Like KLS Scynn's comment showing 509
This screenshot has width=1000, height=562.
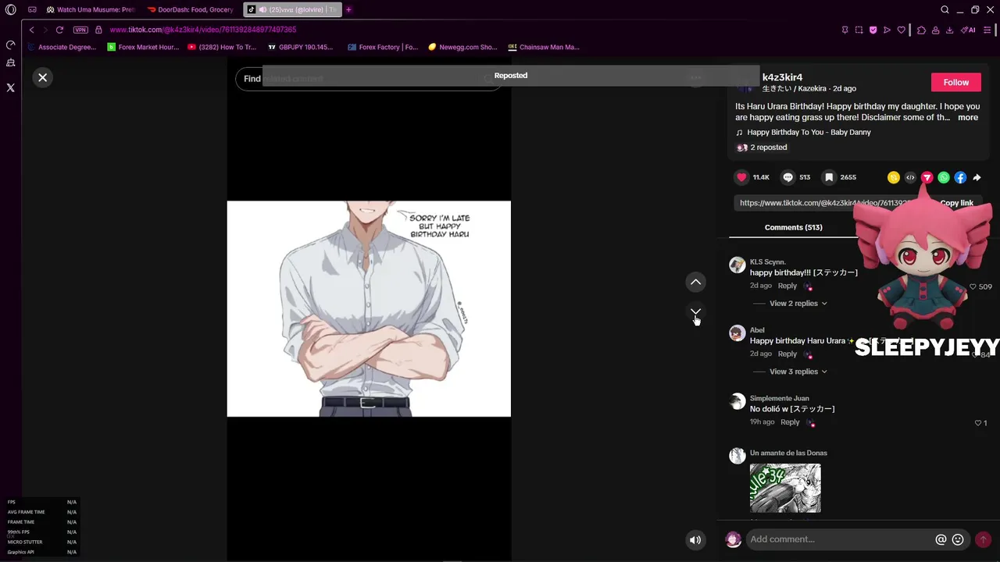coord(973,286)
